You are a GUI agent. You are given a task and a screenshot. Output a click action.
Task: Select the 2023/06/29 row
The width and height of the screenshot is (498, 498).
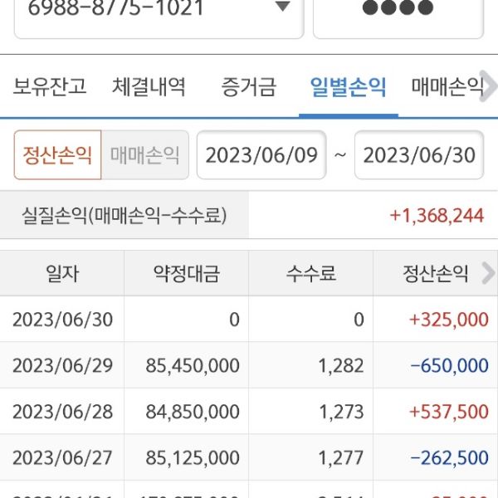[x=62, y=365]
